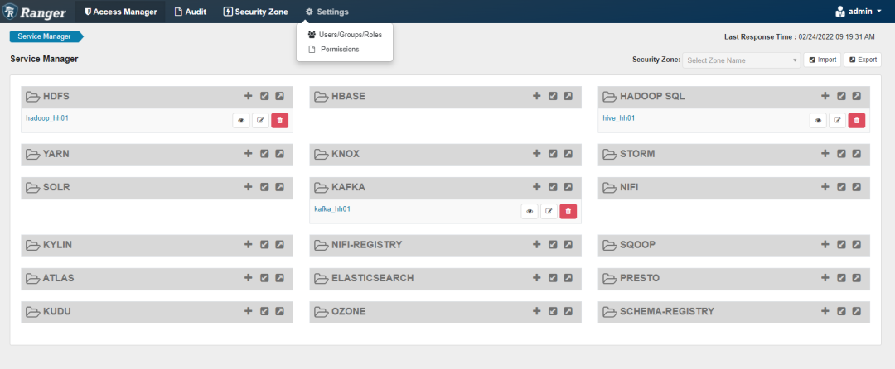Edit the kafka_hh01 service
Viewport: 895px width, 369px height.
click(549, 211)
